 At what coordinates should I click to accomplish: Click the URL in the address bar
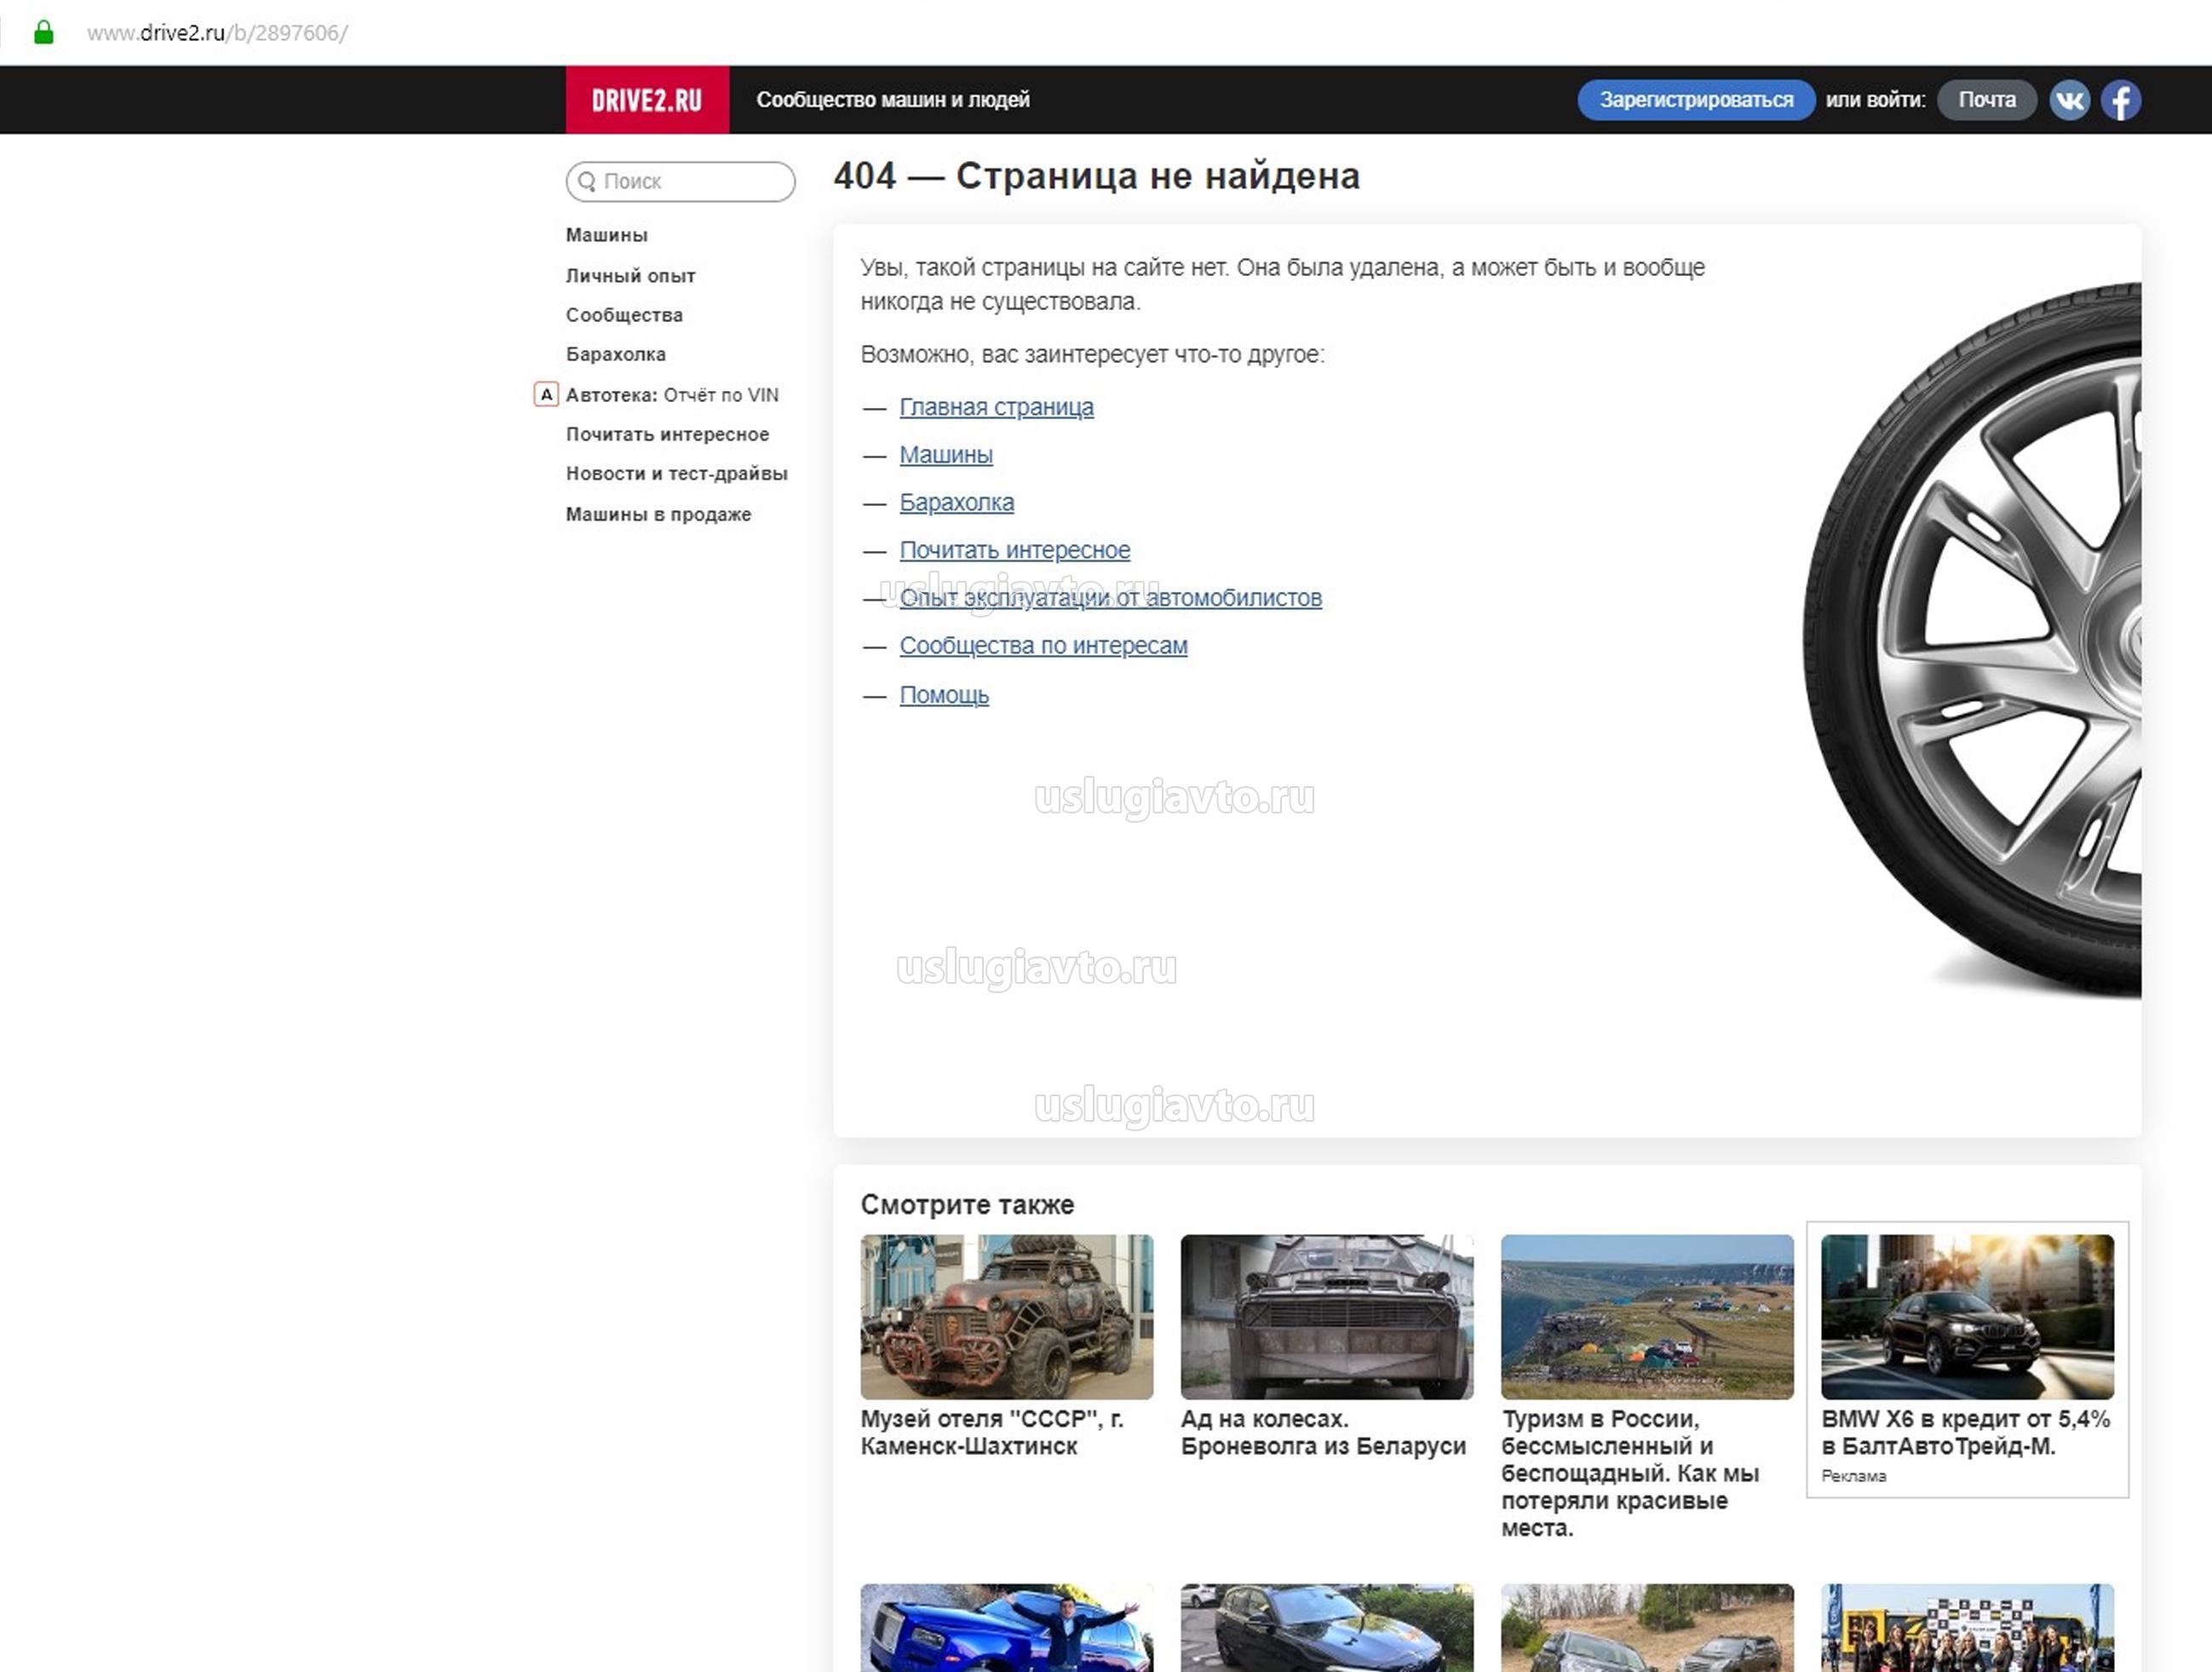tap(217, 33)
